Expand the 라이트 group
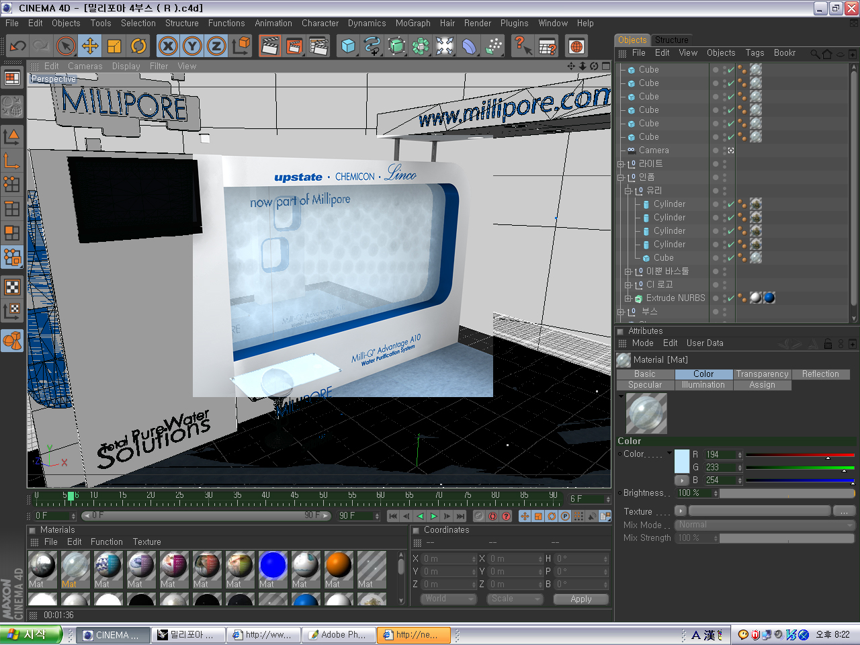Screen dimensions: 860x645 [621, 164]
